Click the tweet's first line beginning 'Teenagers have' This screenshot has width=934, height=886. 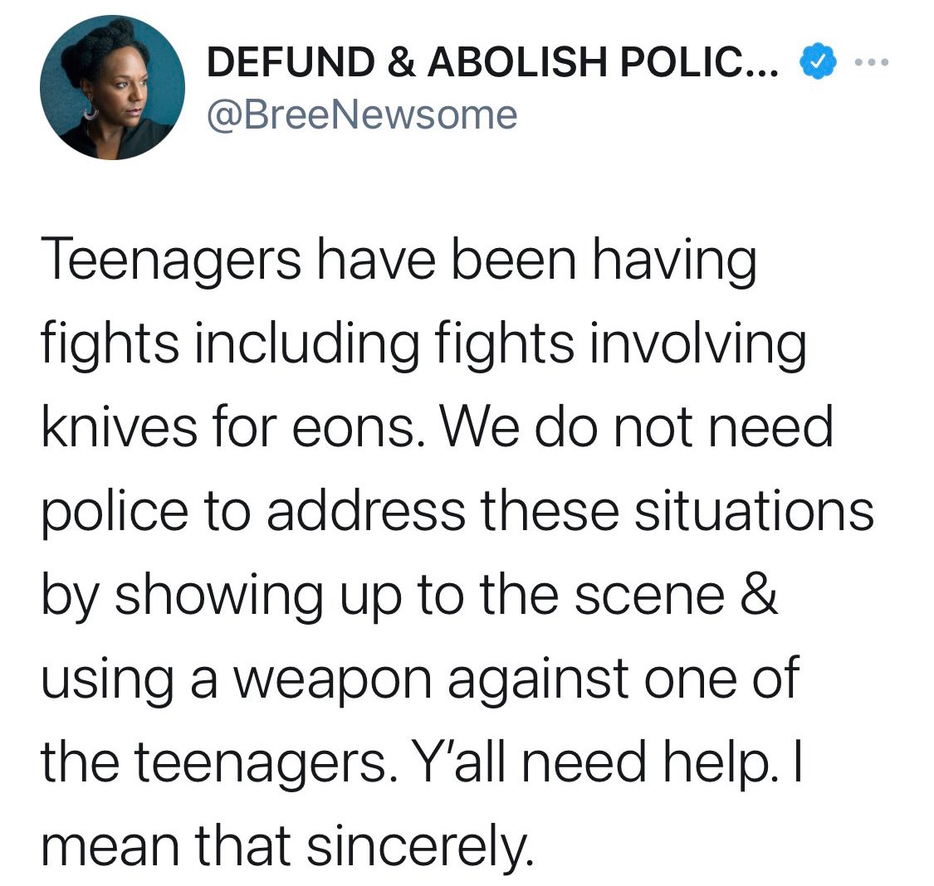pyautogui.click(x=399, y=262)
